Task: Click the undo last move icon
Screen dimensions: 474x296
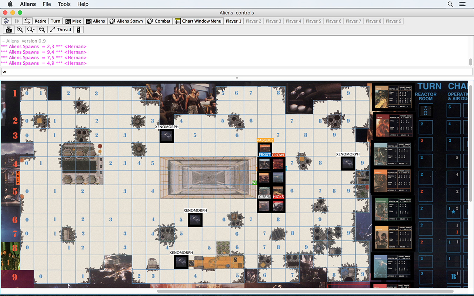Action: point(6,21)
